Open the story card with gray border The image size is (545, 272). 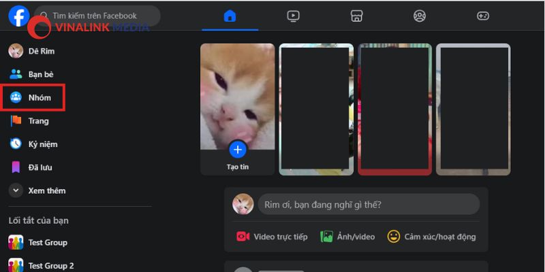click(473, 109)
